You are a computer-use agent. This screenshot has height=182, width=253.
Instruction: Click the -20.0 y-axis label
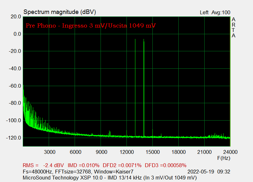click(x=15, y=51)
